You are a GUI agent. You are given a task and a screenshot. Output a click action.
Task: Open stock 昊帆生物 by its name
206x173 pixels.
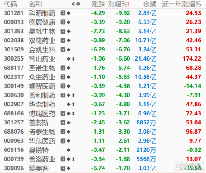tap(42, 32)
